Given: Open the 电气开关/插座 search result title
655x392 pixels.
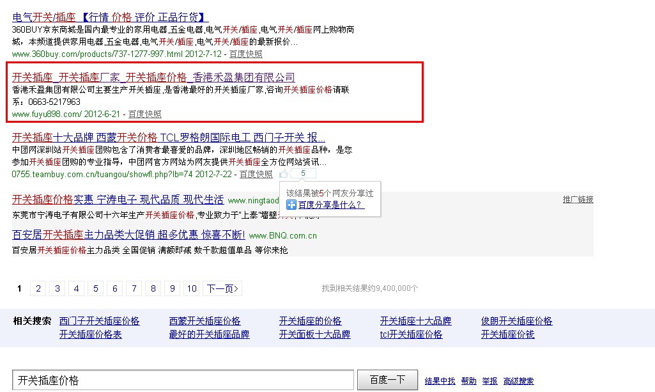Looking at the screenshot, I should [x=111, y=17].
